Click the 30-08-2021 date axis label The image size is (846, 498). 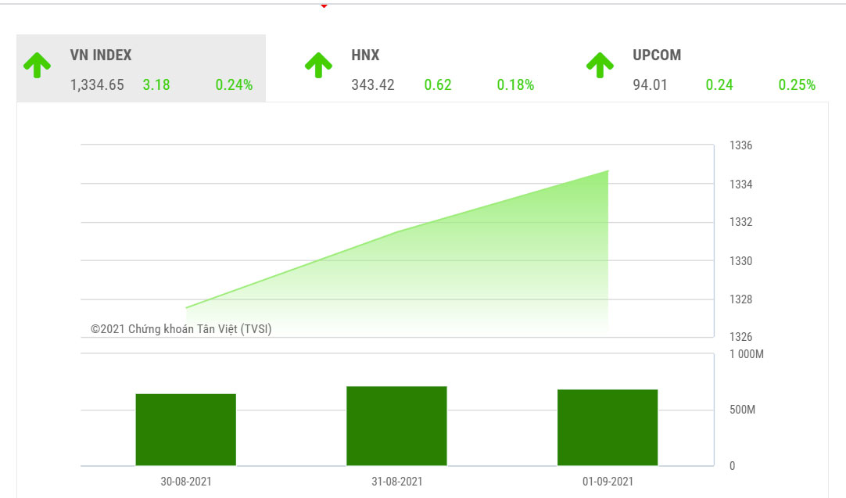point(186,482)
